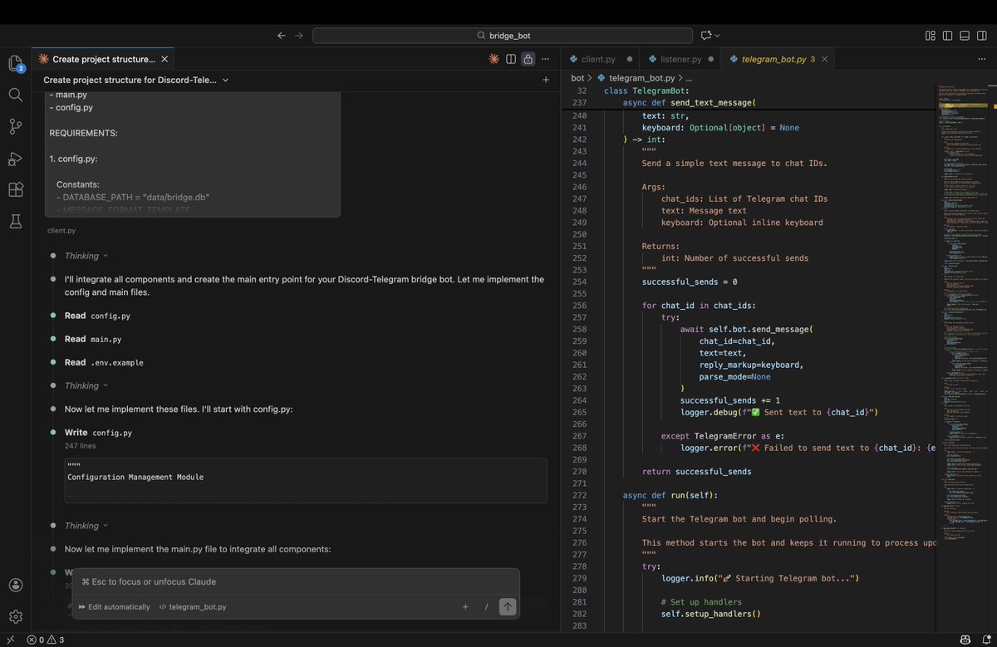The height and width of the screenshot is (647, 997).
Task: Expand the conversation title dropdown
Action: pyautogui.click(x=136, y=80)
